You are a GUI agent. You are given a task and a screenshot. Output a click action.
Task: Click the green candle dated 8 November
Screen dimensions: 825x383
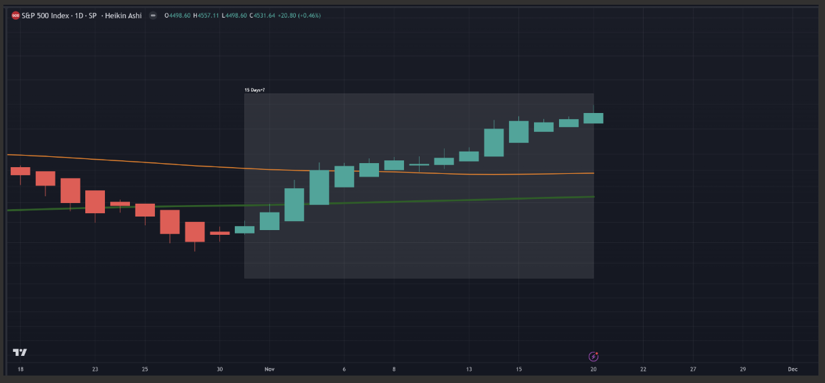click(x=394, y=165)
